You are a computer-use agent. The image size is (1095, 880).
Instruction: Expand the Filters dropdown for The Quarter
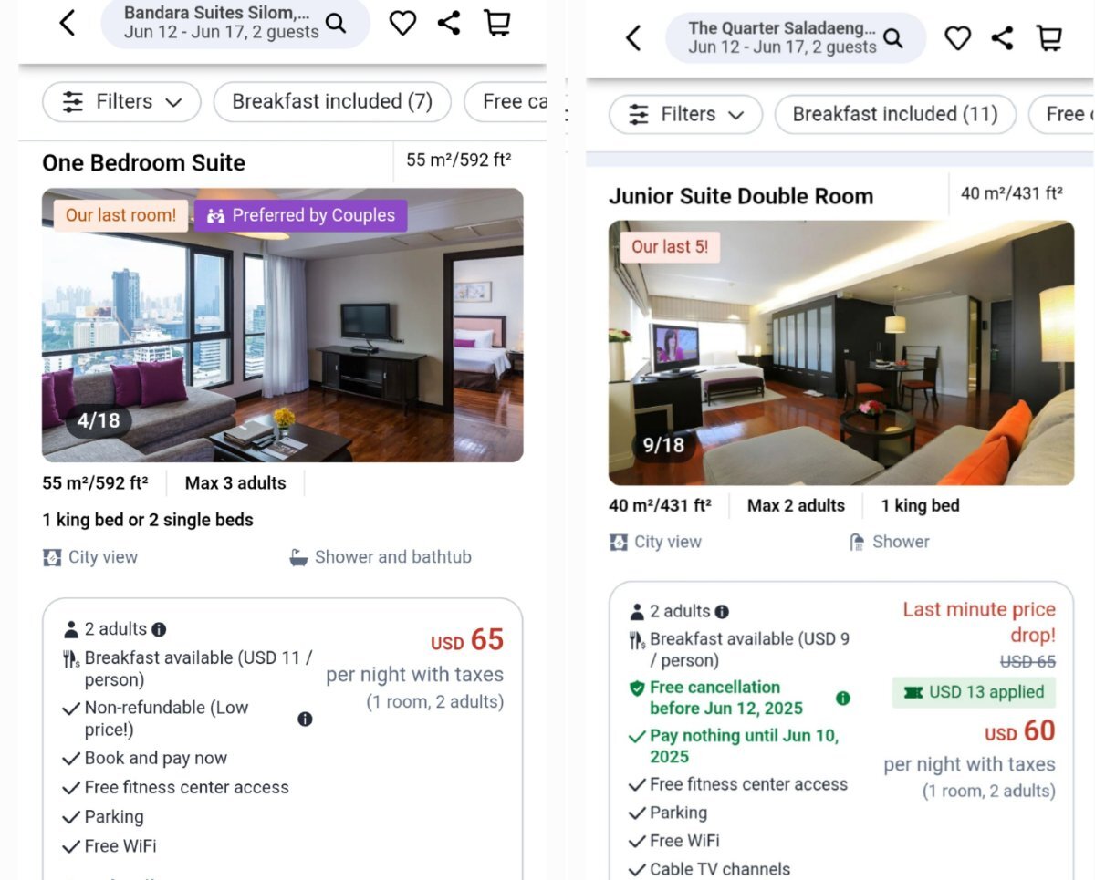(x=685, y=114)
